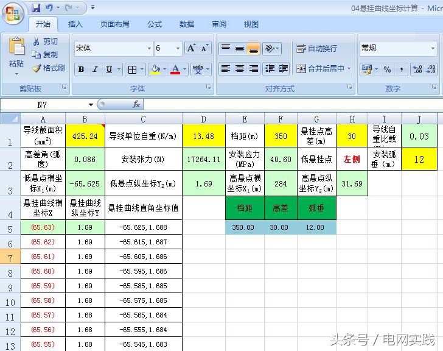443x351 pixels.
Task: Expand the paste options arrow under 粘贴
Action: tap(16, 74)
